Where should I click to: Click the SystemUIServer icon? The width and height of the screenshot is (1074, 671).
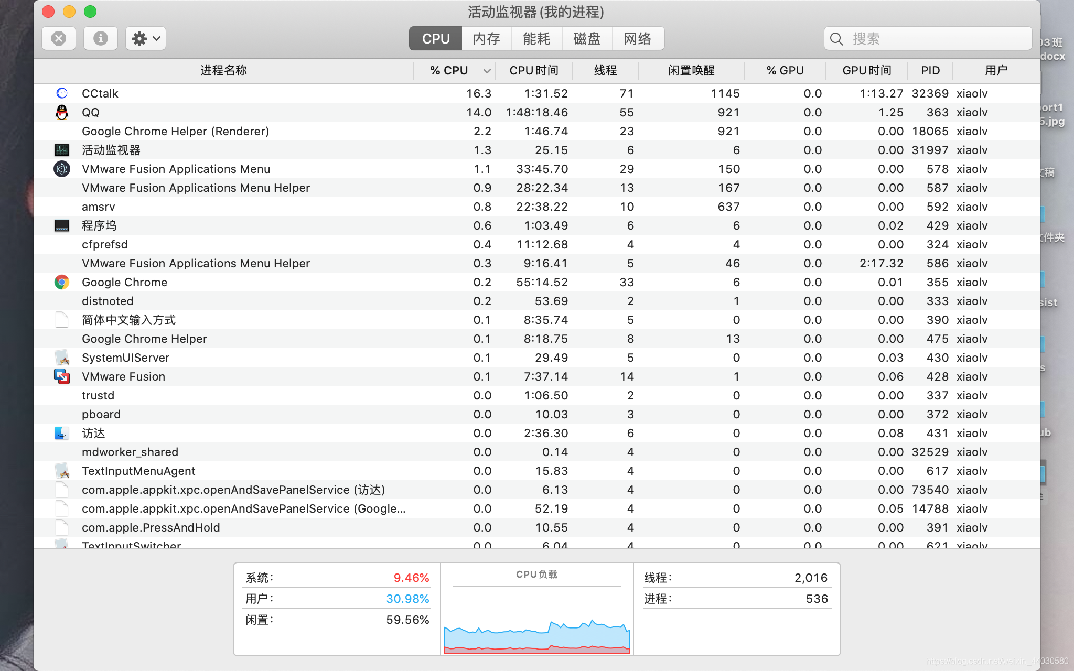(x=62, y=358)
